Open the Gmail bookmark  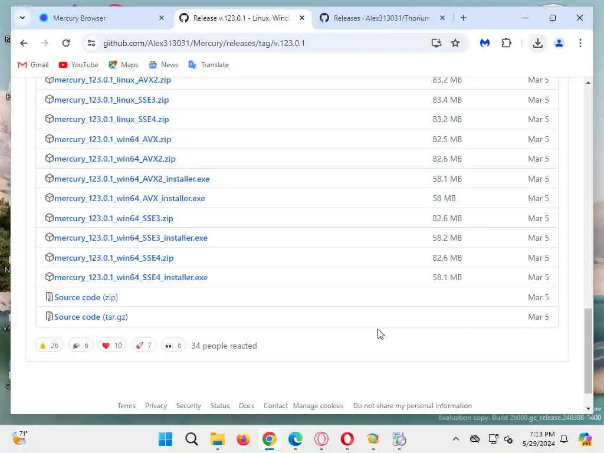33,65
